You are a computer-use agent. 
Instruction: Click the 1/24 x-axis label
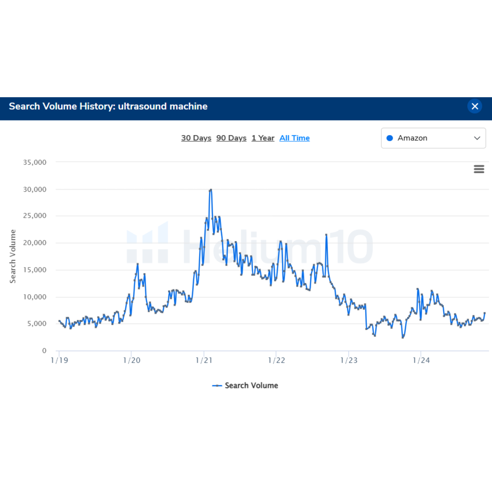click(x=421, y=360)
